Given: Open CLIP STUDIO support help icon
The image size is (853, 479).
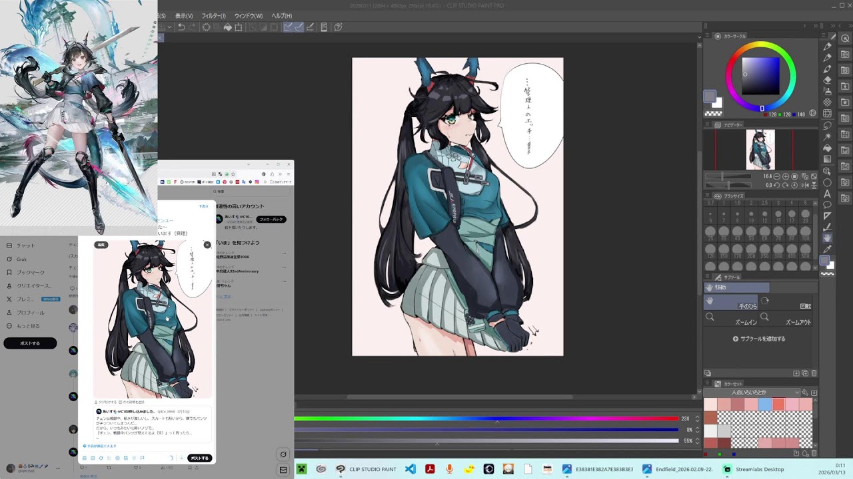Looking at the screenshot, I should point(338,27).
